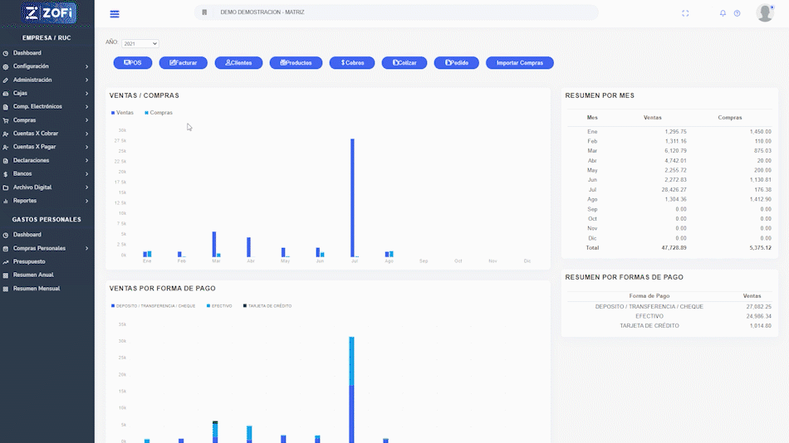The height and width of the screenshot is (443, 789).
Task: Go to Presupuesto in sidebar
Action: tap(29, 261)
